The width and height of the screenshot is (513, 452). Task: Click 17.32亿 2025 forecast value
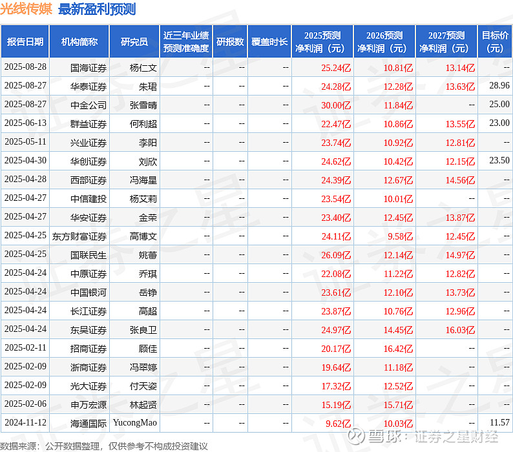(336, 386)
